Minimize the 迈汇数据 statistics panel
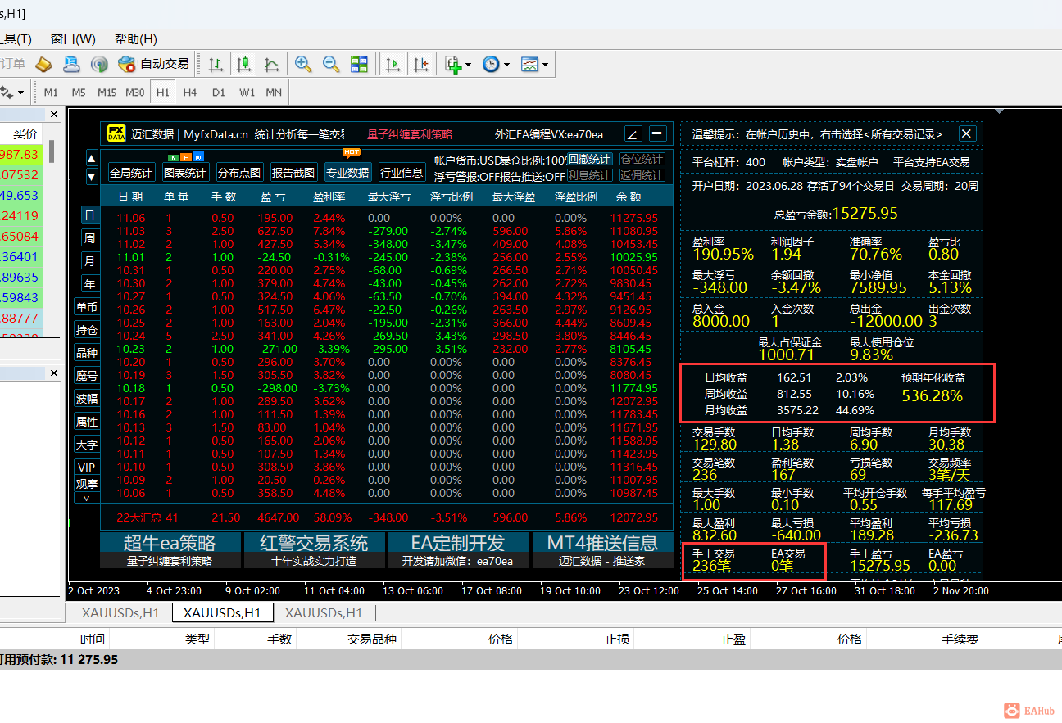 click(658, 133)
